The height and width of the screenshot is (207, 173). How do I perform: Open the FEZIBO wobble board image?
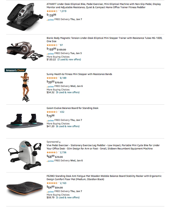[x=25, y=189]
